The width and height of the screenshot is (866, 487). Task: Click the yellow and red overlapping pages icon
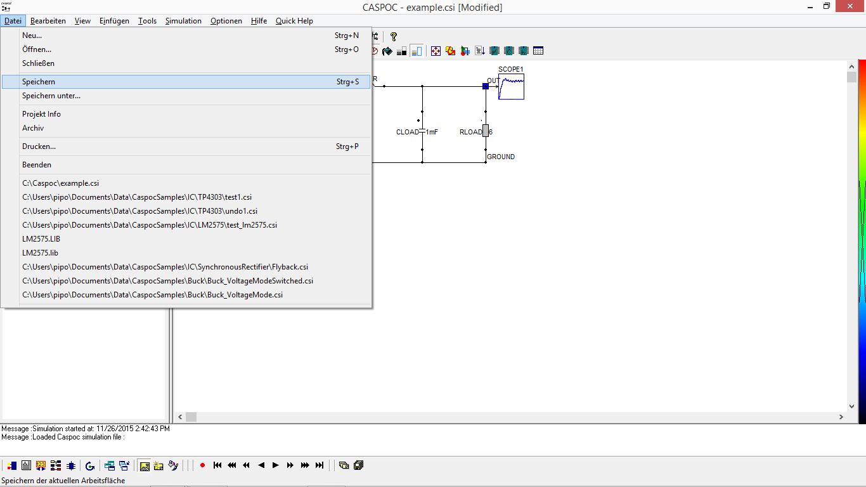coord(451,51)
